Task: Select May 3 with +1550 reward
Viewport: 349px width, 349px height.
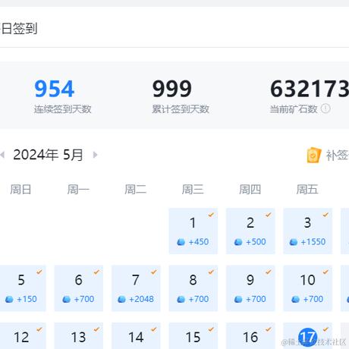Action: click(307, 231)
